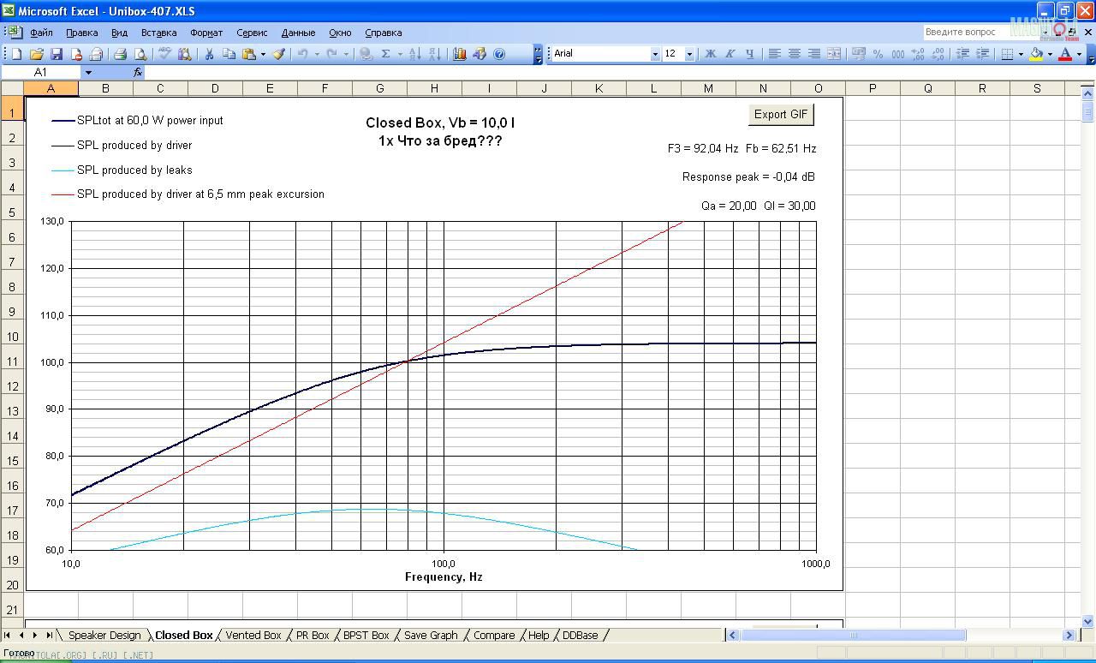Switch to the Speaker Design sheet tab
This screenshot has height=663, width=1096.
coord(104,636)
